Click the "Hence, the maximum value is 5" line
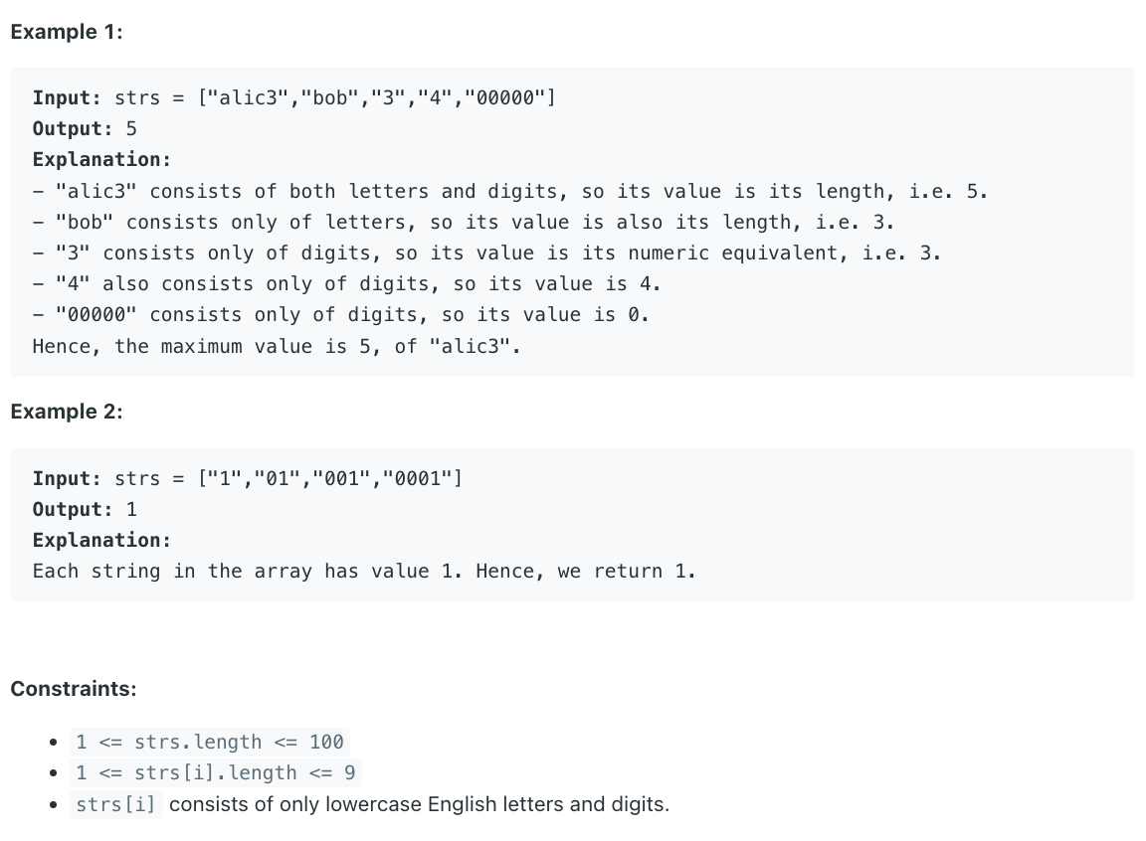The image size is (1146, 841). tap(277, 346)
